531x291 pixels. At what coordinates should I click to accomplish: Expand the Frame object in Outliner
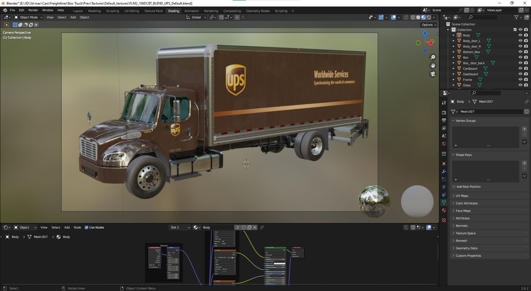453,79
